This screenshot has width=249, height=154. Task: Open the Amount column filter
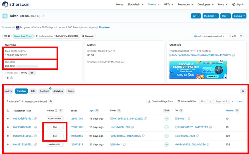[237, 111]
